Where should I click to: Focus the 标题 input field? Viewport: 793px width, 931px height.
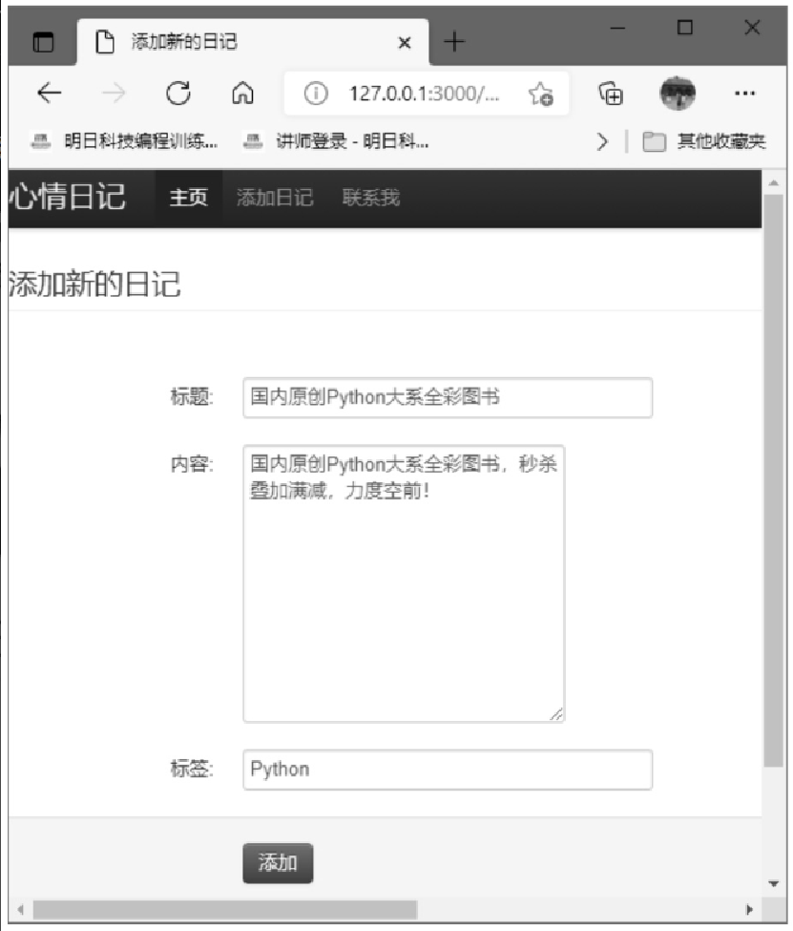[x=448, y=397]
